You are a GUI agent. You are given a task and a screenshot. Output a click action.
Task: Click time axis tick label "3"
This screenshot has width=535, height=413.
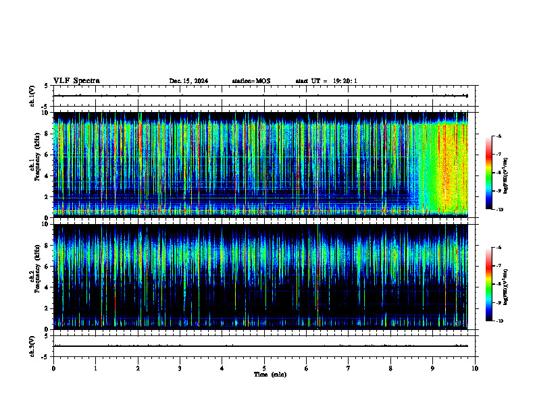(x=180, y=368)
